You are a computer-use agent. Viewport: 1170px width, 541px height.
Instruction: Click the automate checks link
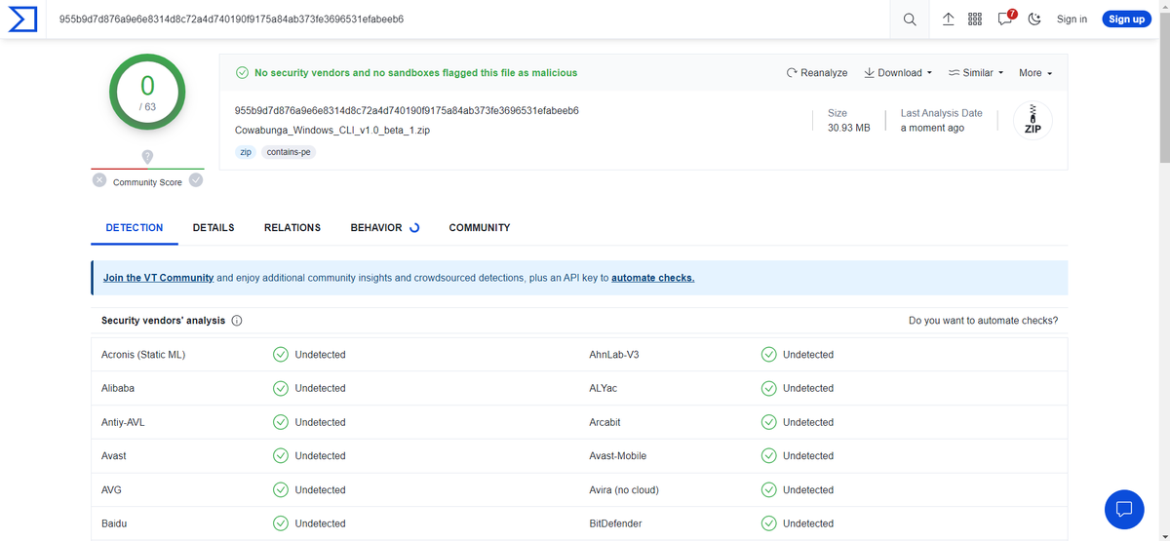(653, 278)
